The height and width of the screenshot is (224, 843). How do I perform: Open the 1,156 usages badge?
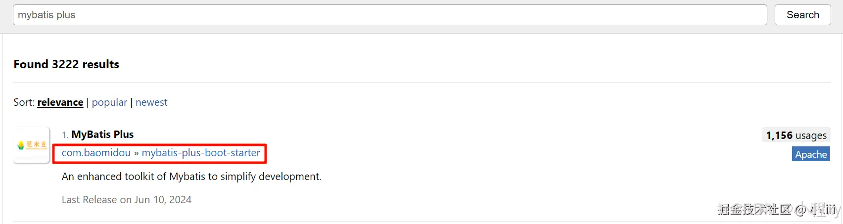(x=796, y=135)
